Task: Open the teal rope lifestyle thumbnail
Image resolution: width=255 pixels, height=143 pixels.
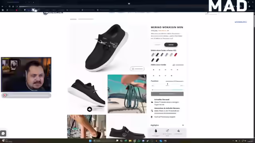Action: (127, 94)
